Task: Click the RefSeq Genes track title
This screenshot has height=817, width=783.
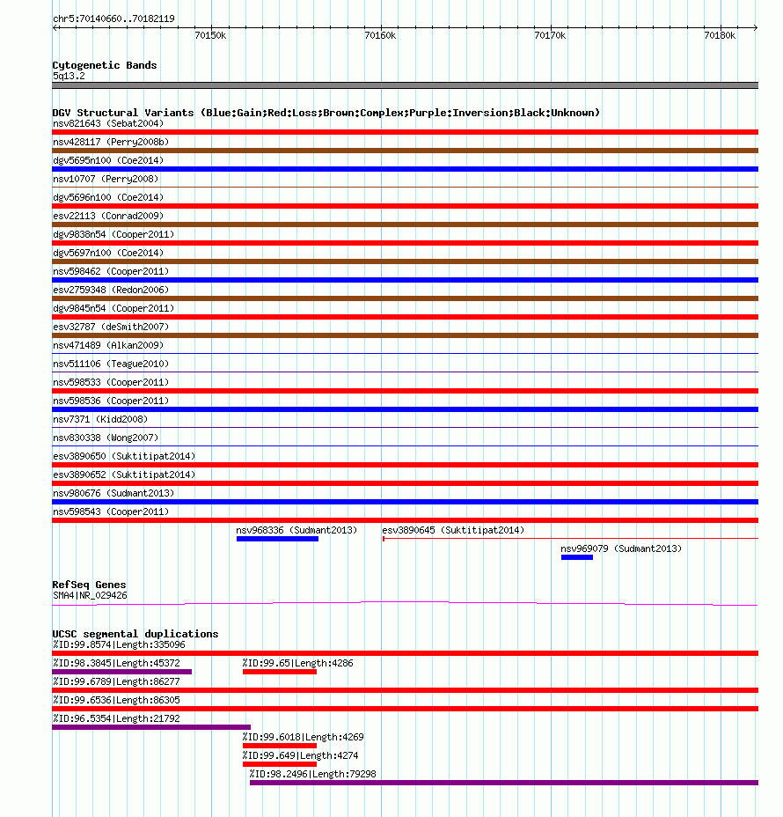Action: (x=89, y=585)
